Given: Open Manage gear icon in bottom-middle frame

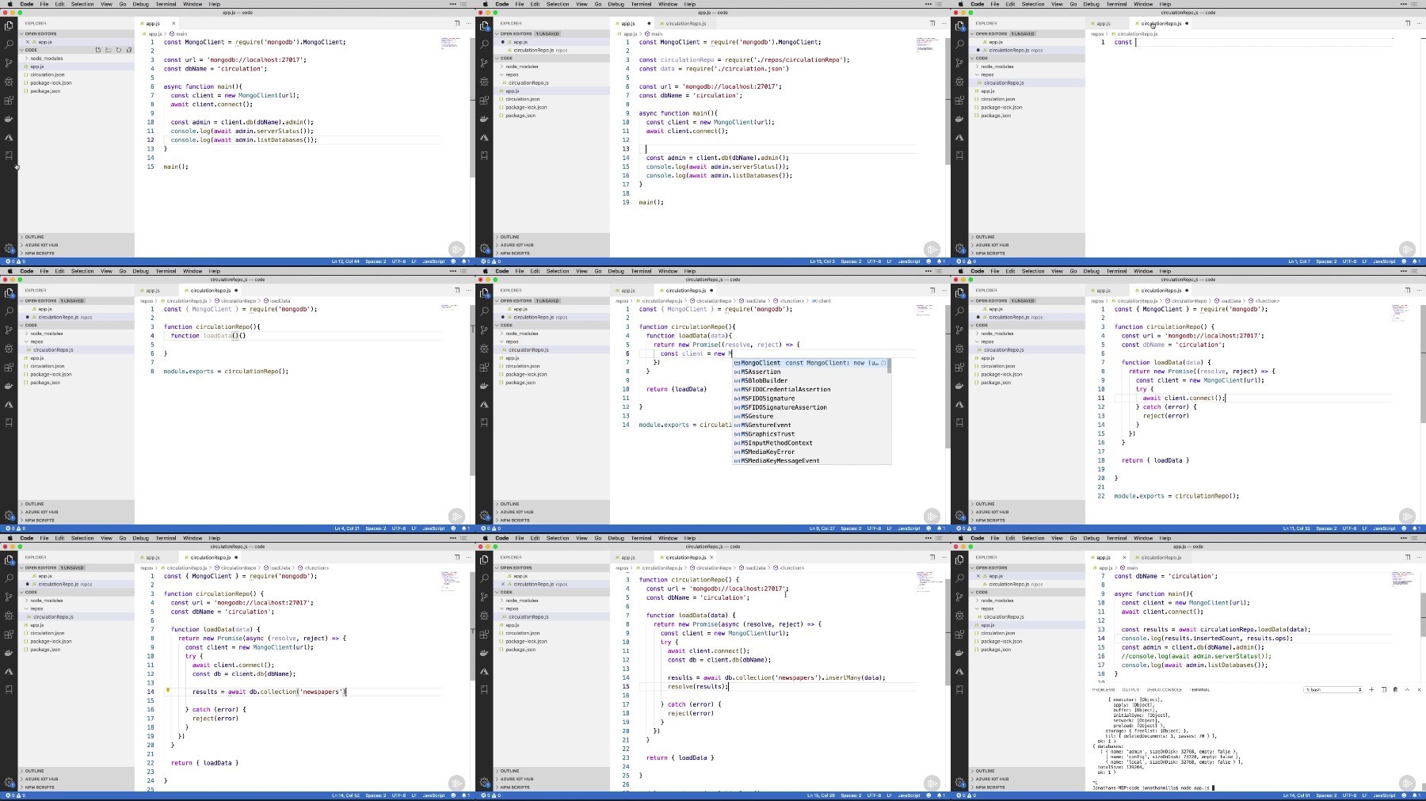Looking at the screenshot, I should tap(484, 782).
